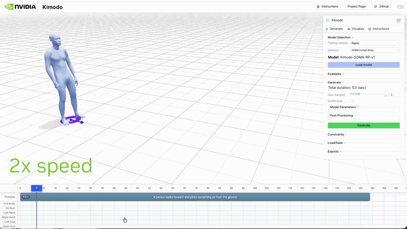Adjust the Num Samples slider handle
This screenshot has width=407, height=229.
pos(359,94)
